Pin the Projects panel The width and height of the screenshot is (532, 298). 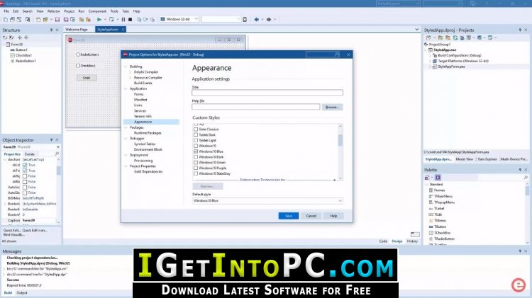coord(520,30)
